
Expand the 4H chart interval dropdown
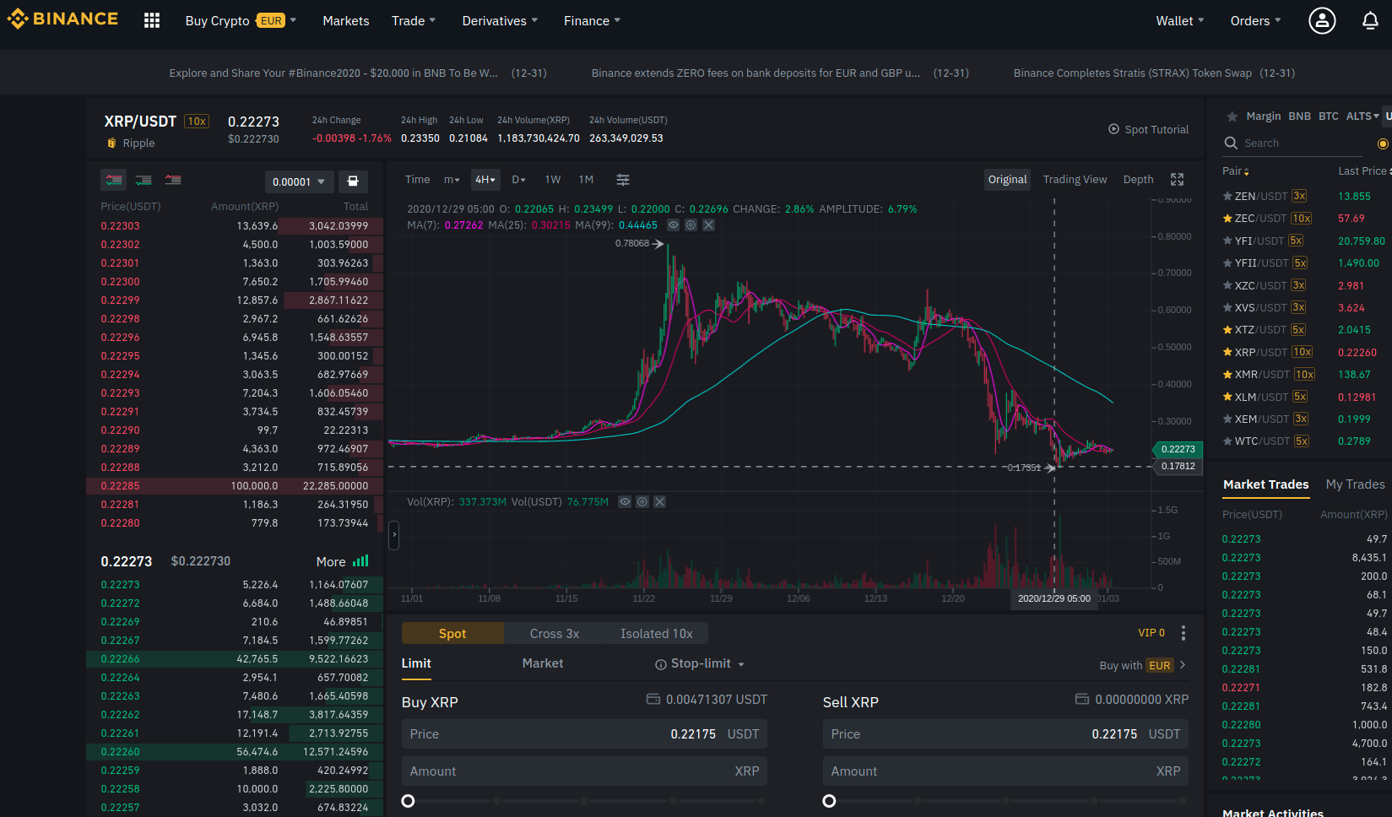tap(485, 180)
